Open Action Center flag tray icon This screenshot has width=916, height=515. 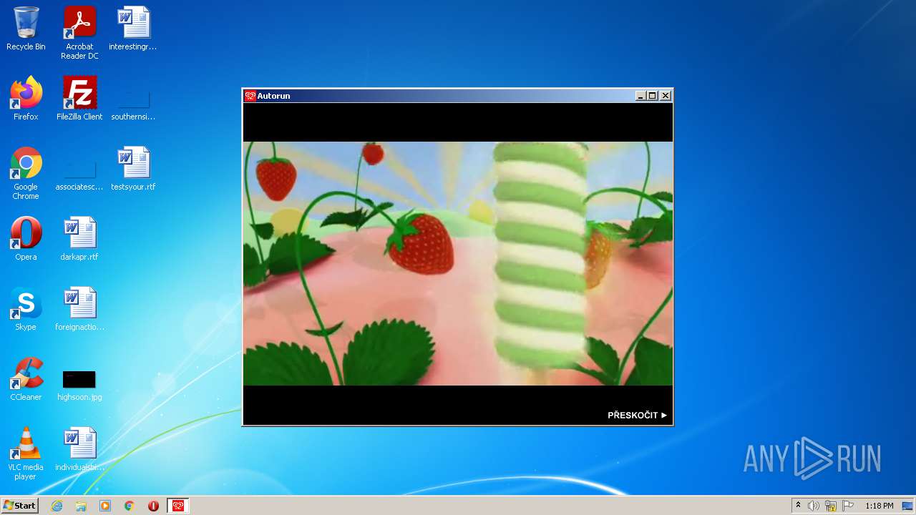click(848, 506)
